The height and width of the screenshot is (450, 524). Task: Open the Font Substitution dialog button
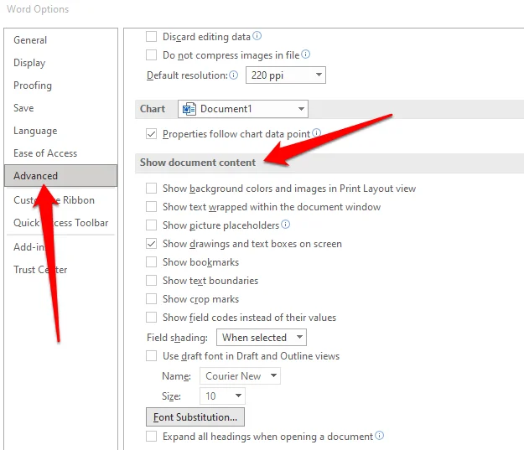click(x=195, y=417)
